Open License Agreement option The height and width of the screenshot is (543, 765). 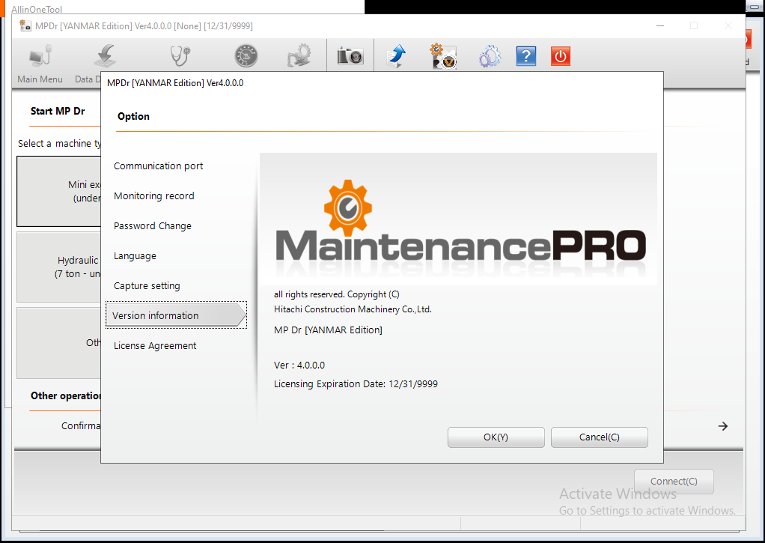point(155,346)
